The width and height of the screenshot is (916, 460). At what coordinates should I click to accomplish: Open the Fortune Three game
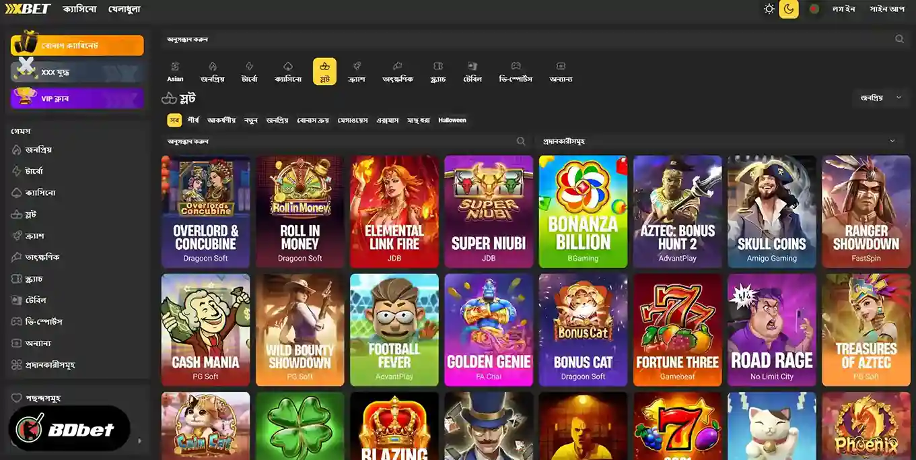(677, 330)
